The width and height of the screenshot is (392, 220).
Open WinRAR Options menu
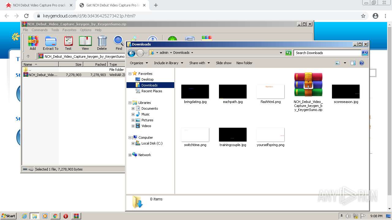tap(86, 30)
